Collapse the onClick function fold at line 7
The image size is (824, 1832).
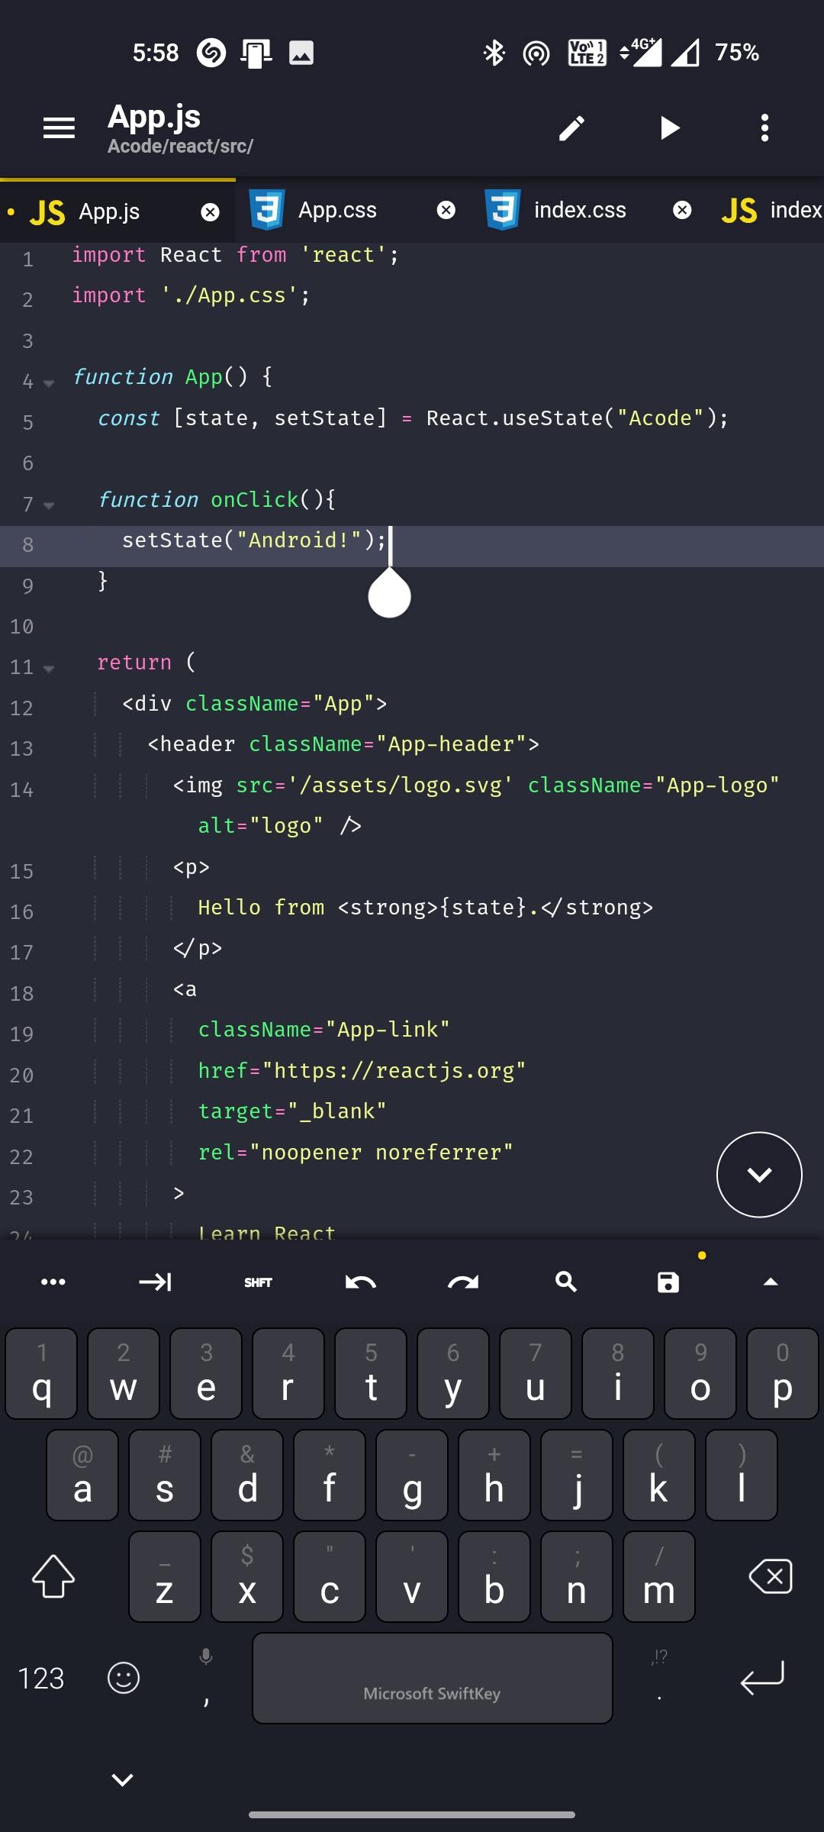click(49, 505)
